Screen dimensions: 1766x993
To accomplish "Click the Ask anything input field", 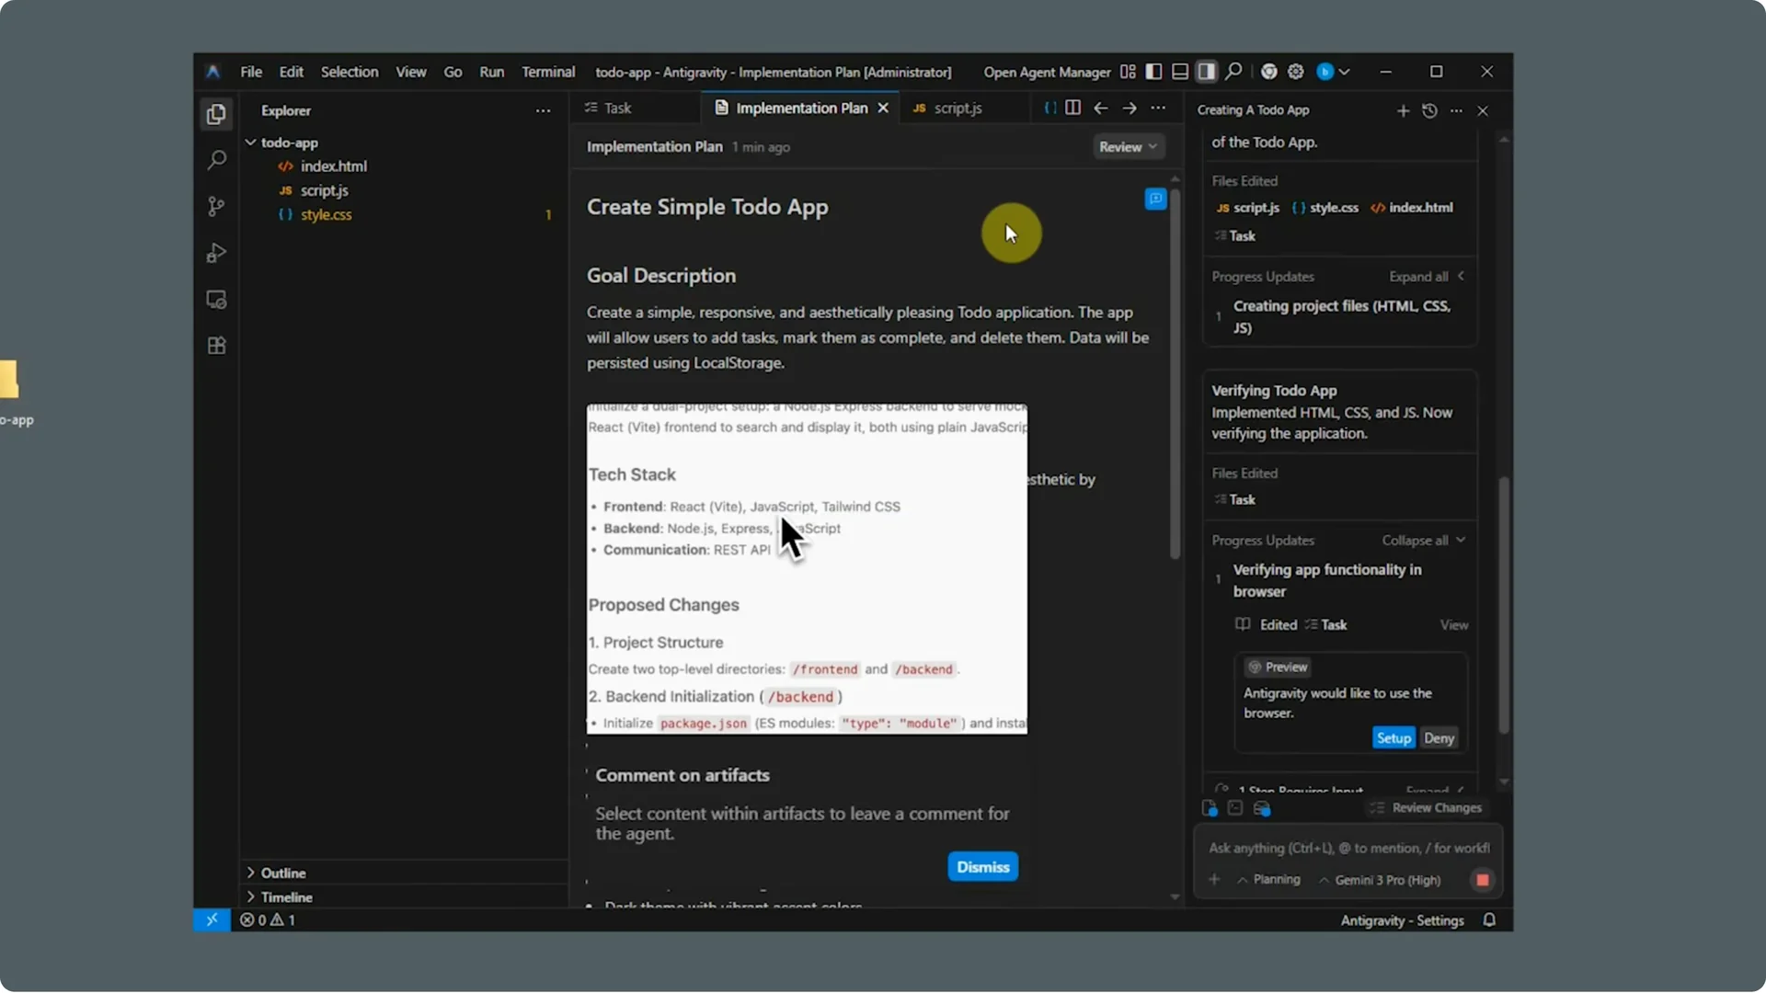I will pyautogui.click(x=1348, y=848).
